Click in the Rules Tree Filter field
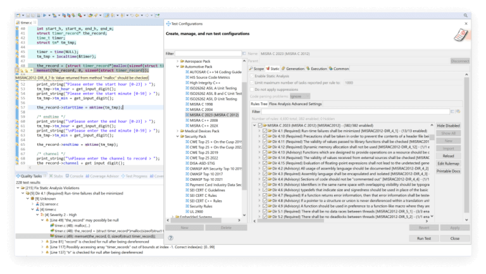This screenshot has height=274, width=486. [x=356, y=112]
